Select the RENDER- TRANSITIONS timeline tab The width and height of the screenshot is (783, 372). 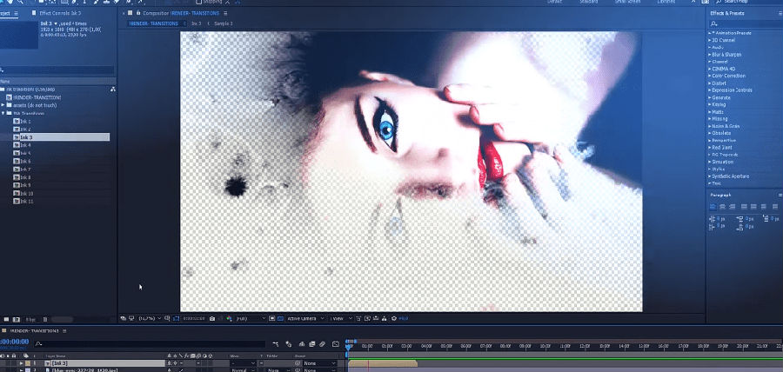point(34,330)
